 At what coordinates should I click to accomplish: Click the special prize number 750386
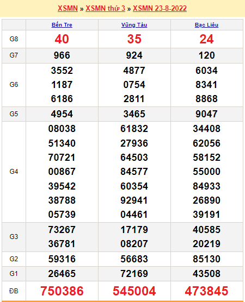pyautogui.click(x=62, y=291)
